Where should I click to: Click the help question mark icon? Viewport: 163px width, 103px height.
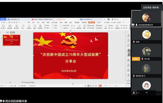pyautogui.click(x=123, y=22)
